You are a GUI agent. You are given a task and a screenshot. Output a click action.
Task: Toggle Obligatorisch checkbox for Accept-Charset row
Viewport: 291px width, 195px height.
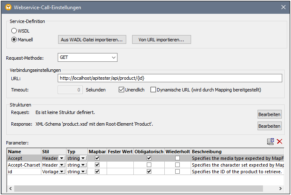click(x=149, y=165)
